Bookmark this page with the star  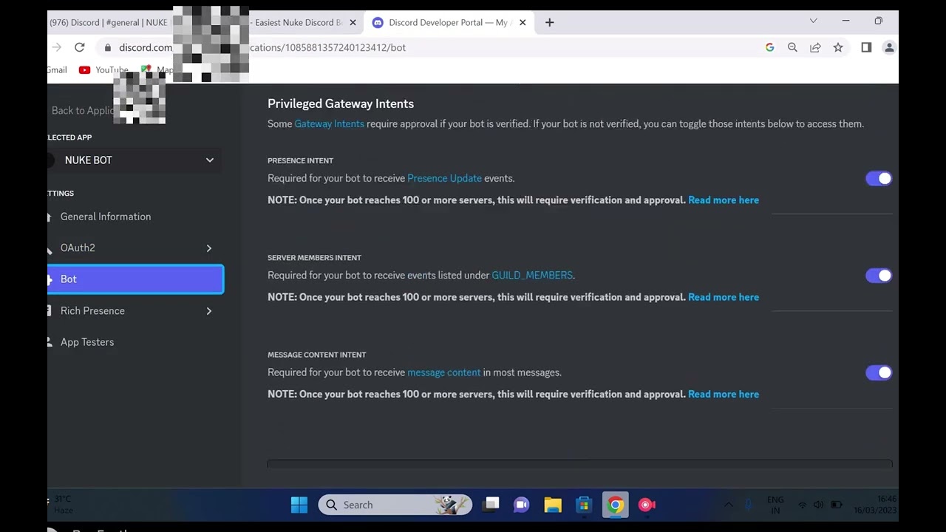838,47
